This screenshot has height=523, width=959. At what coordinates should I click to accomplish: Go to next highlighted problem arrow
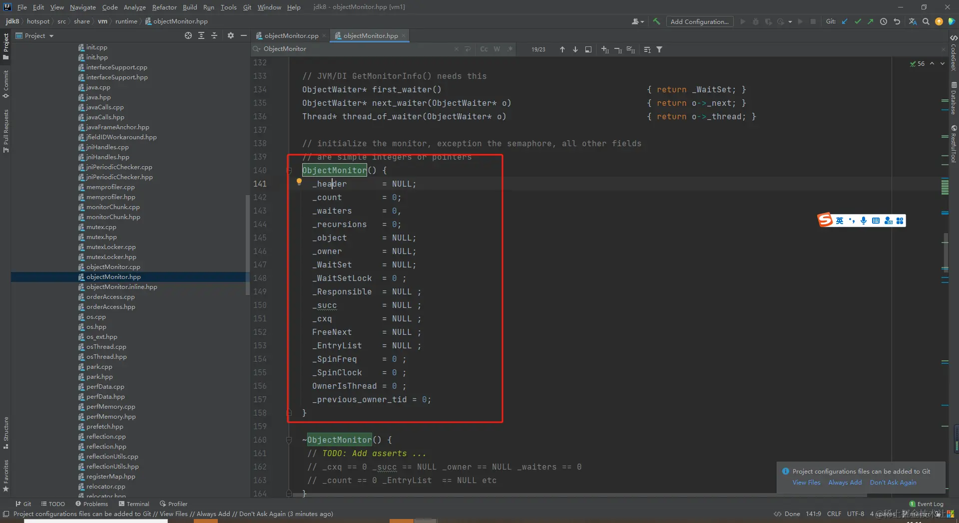[943, 63]
